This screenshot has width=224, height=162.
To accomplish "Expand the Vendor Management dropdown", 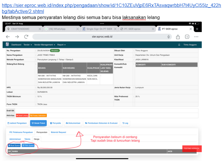I will pos(45,45).
